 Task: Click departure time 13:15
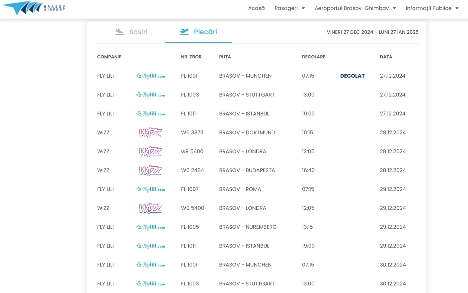(x=307, y=227)
